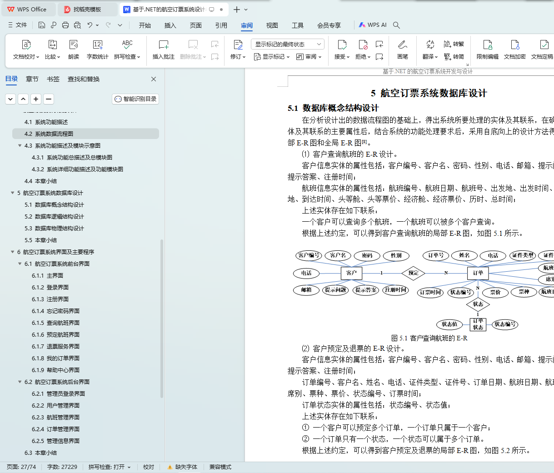Add a new tab with plus button
554x473 pixels.
[237, 9]
